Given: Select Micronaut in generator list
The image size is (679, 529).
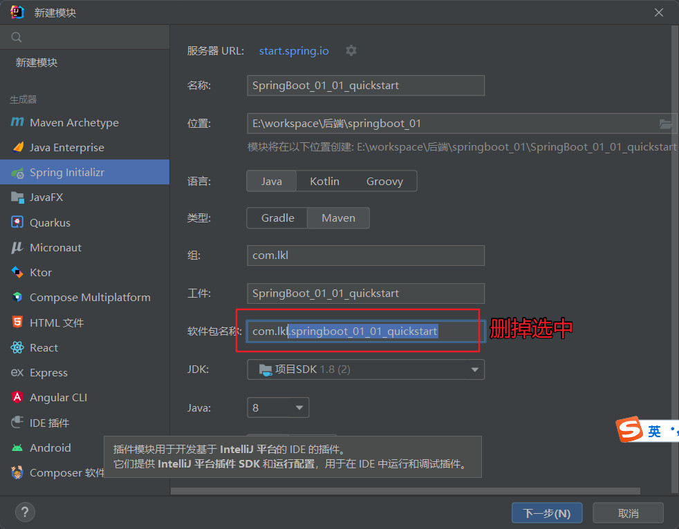Looking at the screenshot, I should 84,247.
